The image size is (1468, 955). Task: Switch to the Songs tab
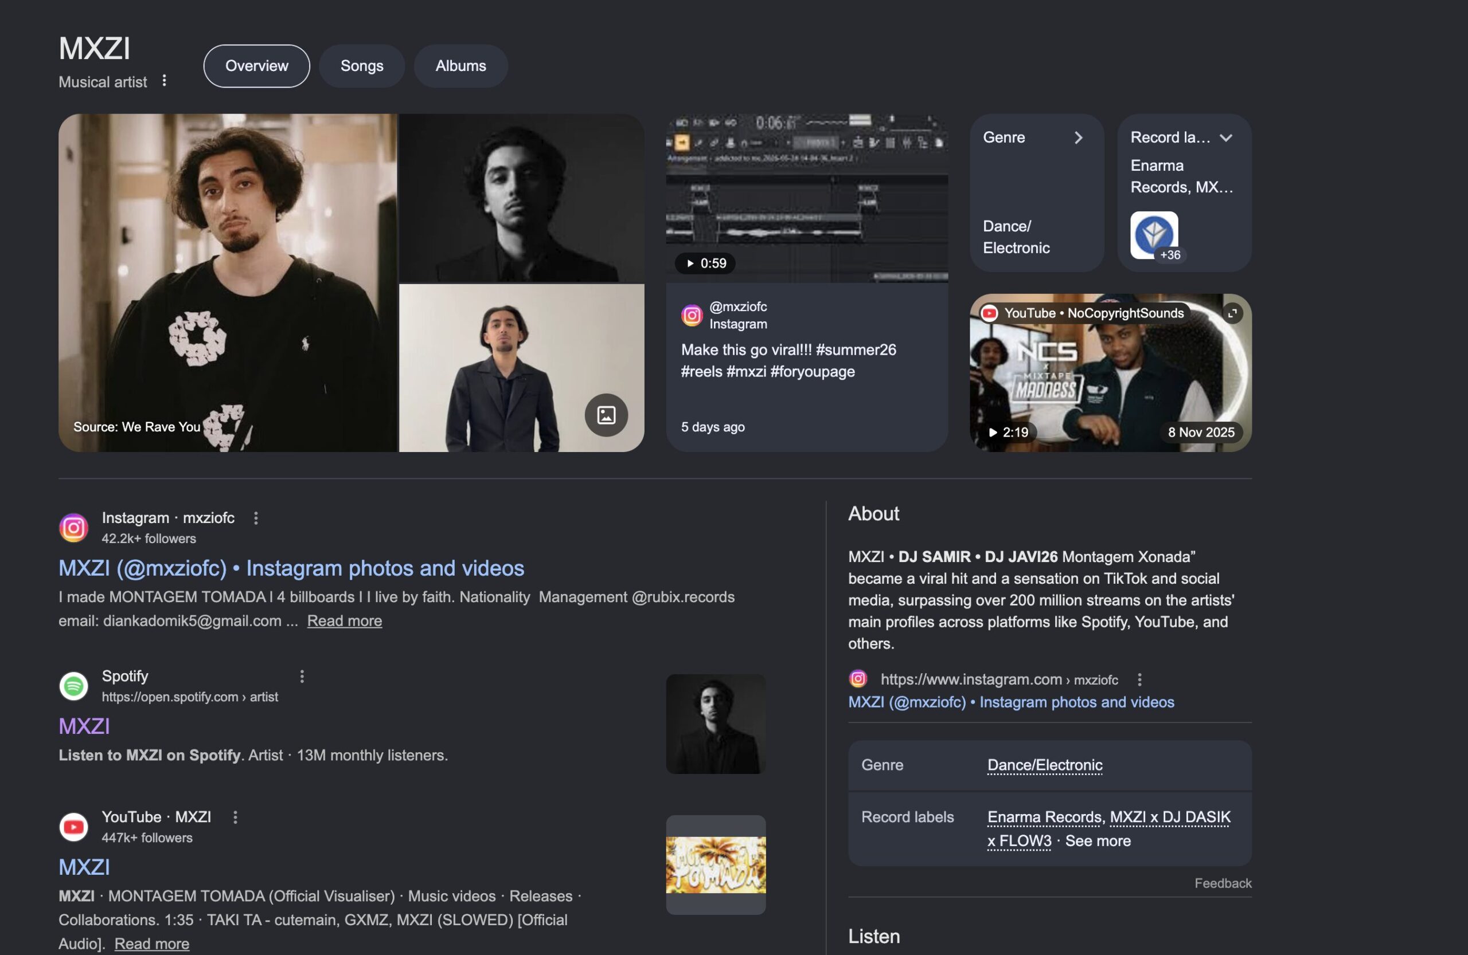click(x=361, y=66)
